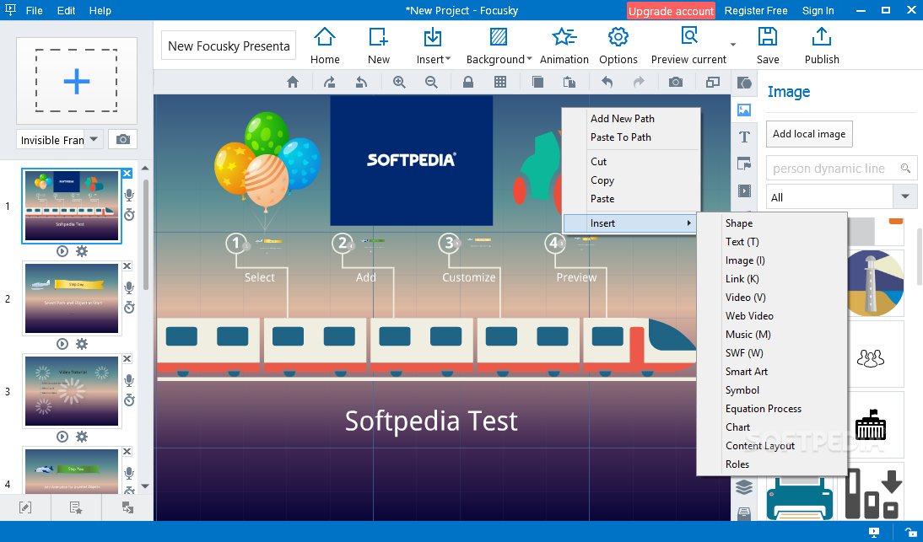Set the timer for frame 2
Screen dimensions: 923x542
point(129,308)
